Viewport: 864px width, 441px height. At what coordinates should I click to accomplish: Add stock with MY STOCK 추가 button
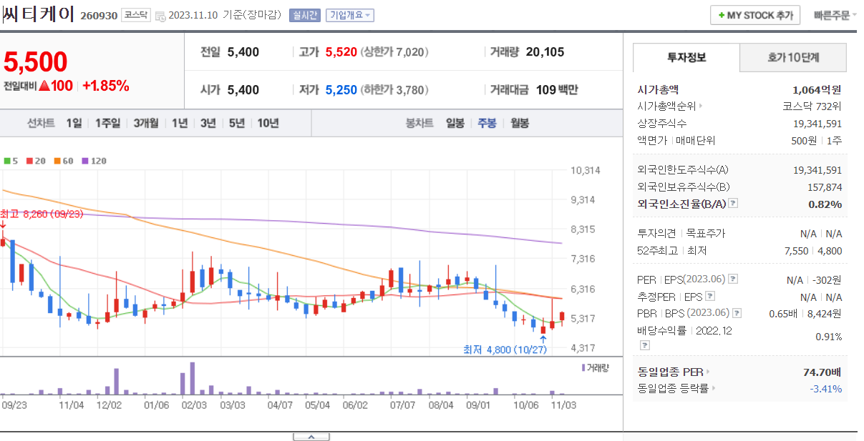[x=755, y=15]
